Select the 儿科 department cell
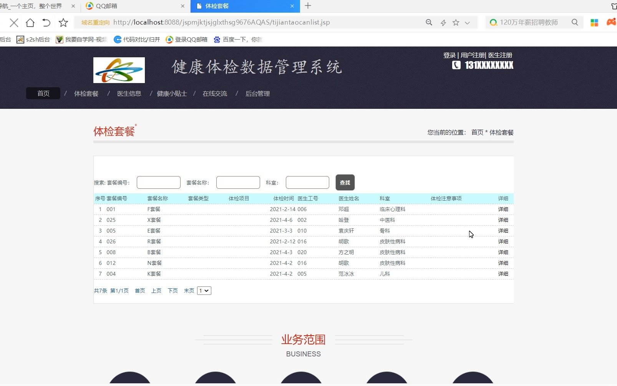 point(385,274)
